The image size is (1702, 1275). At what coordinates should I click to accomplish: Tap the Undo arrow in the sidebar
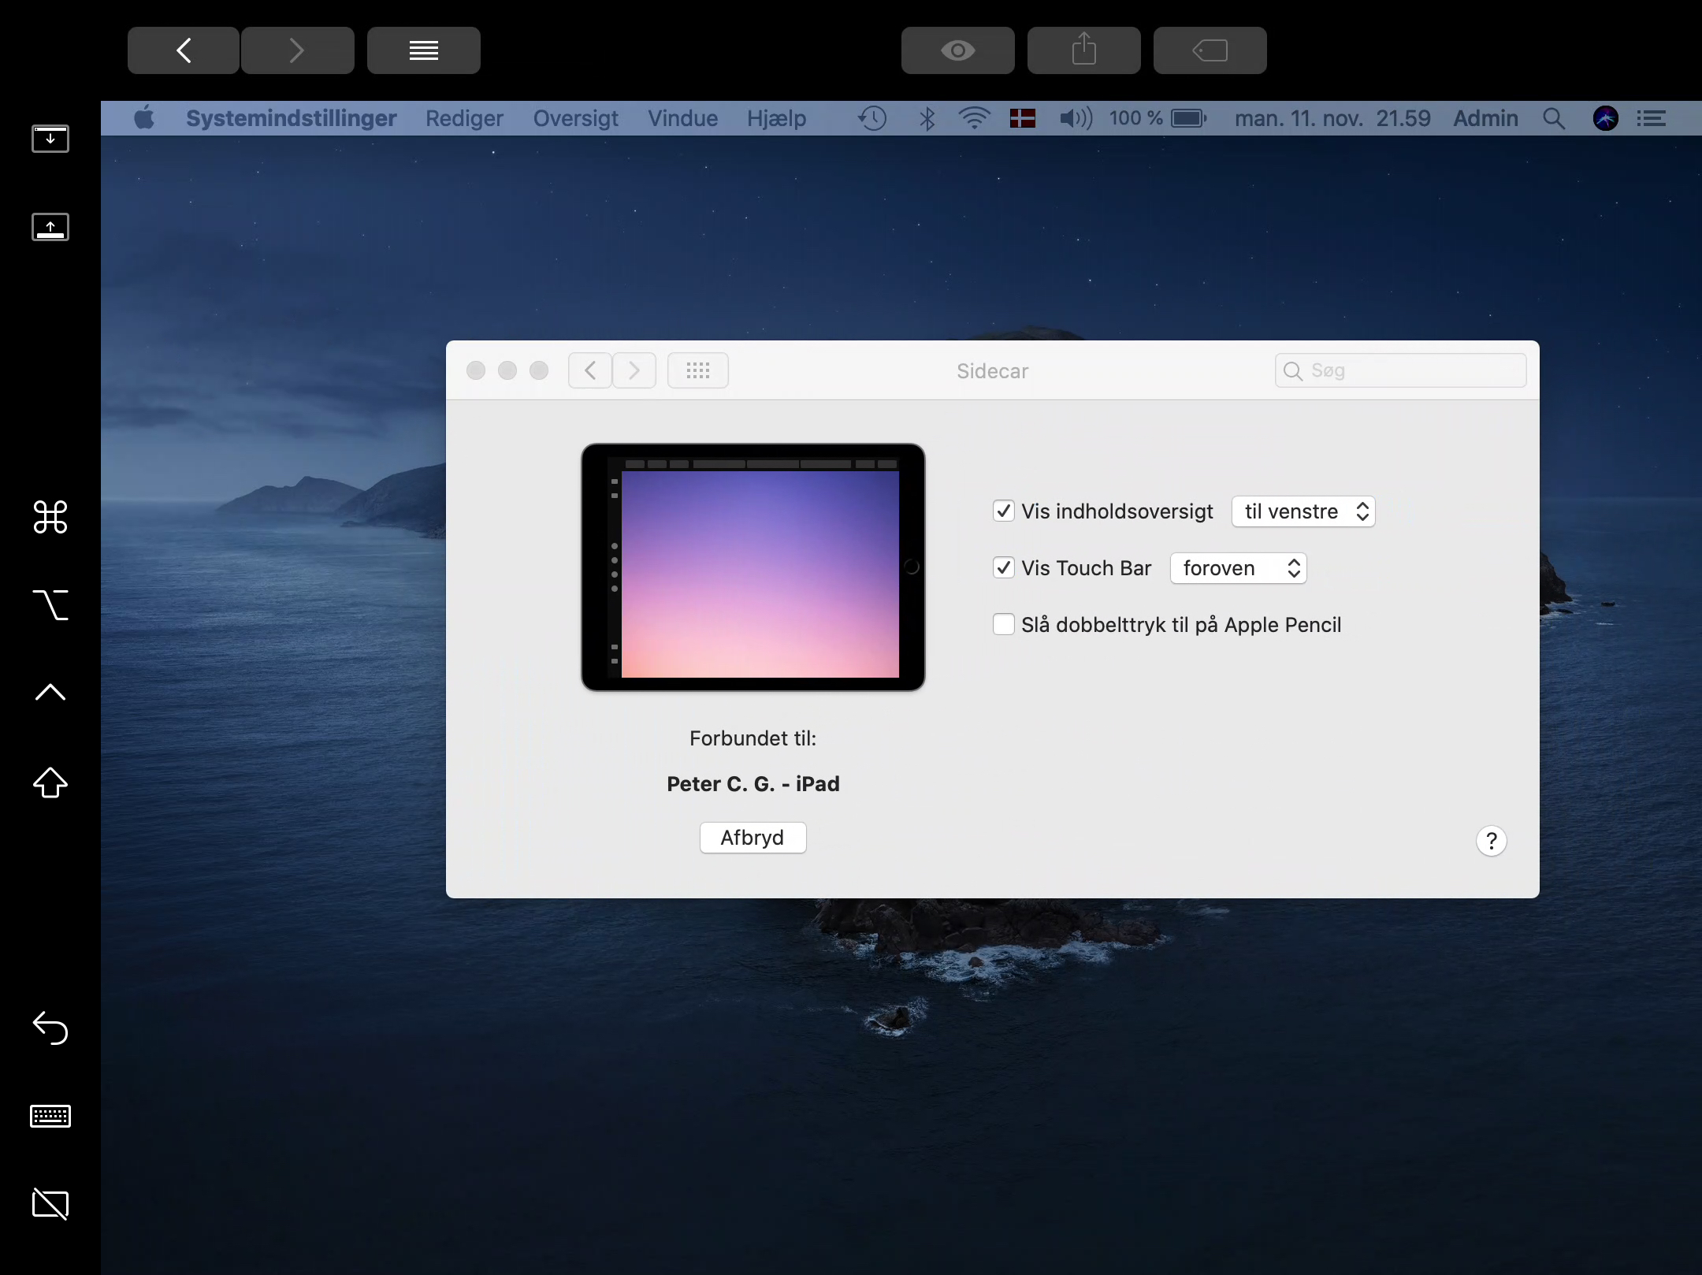[50, 1028]
